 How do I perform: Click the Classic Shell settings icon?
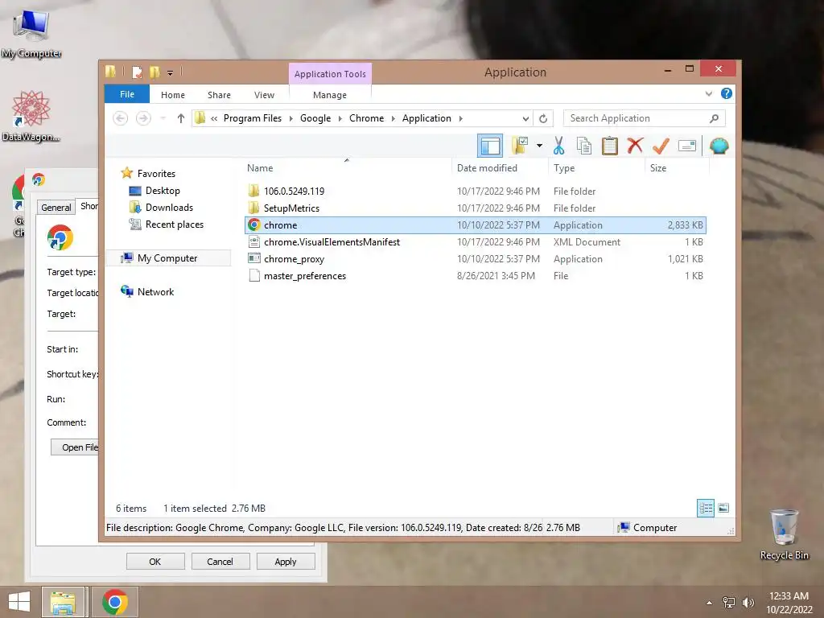coord(719,146)
